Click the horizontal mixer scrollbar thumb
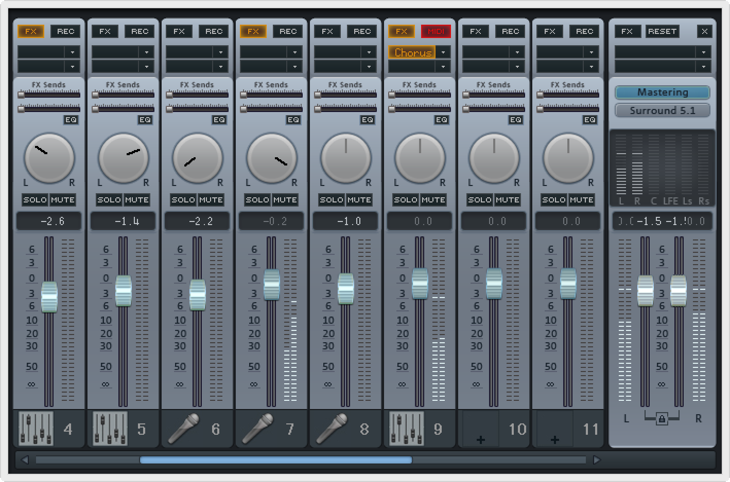The width and height of the screenshot is (730, 482). click(276, 460)
